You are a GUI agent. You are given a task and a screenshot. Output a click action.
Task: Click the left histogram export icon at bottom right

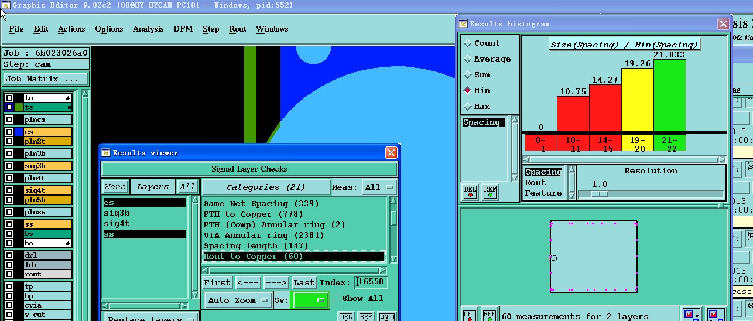[692, 315]
